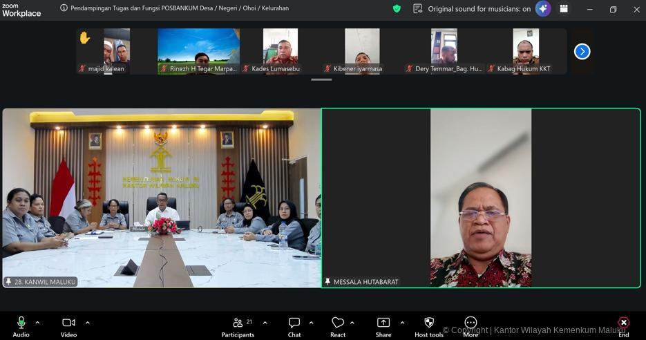Change the meeting view layout
The height and width of the screenshot is (340, 646).
[564, 9]
